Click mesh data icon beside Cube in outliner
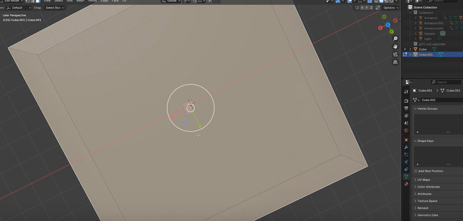The image size is (463, 221). [x=434, y=49]
